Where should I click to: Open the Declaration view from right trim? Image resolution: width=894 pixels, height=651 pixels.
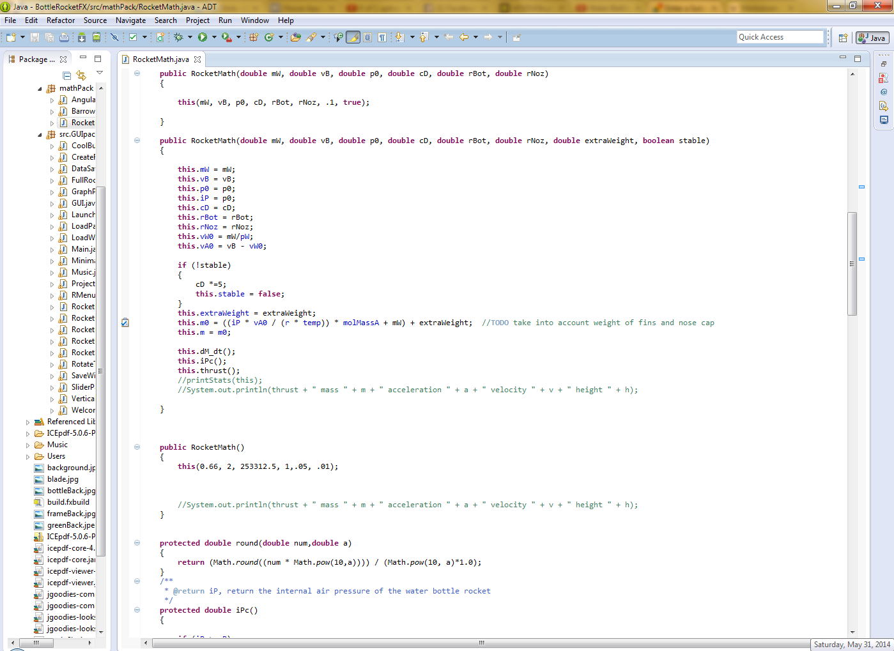tap(884, 106)
